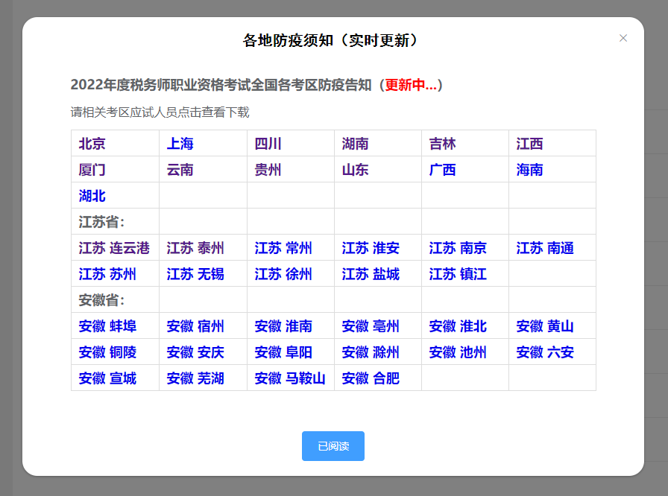Open the 海南 notice link
This screenshot has height=496, width=668.
529,170
